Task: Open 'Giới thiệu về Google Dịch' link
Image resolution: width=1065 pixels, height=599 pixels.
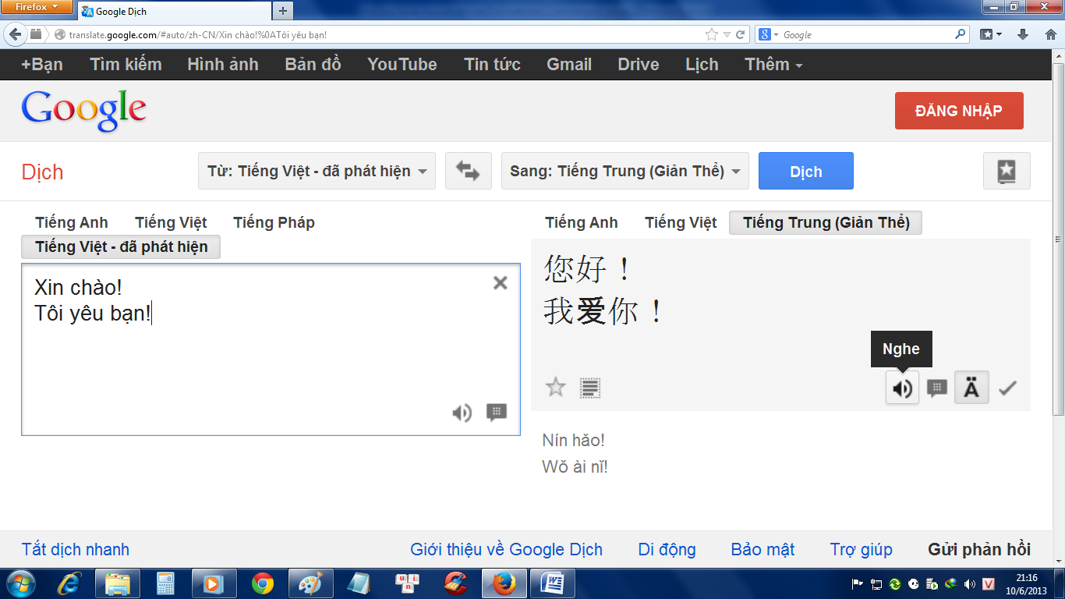Action: 506,549
